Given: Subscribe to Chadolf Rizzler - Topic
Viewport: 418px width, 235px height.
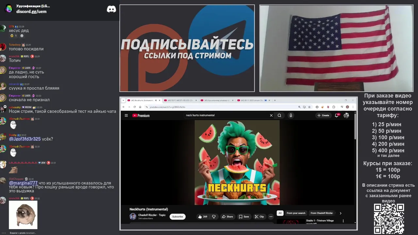Looking at the screenshot, I should (178, 216).
